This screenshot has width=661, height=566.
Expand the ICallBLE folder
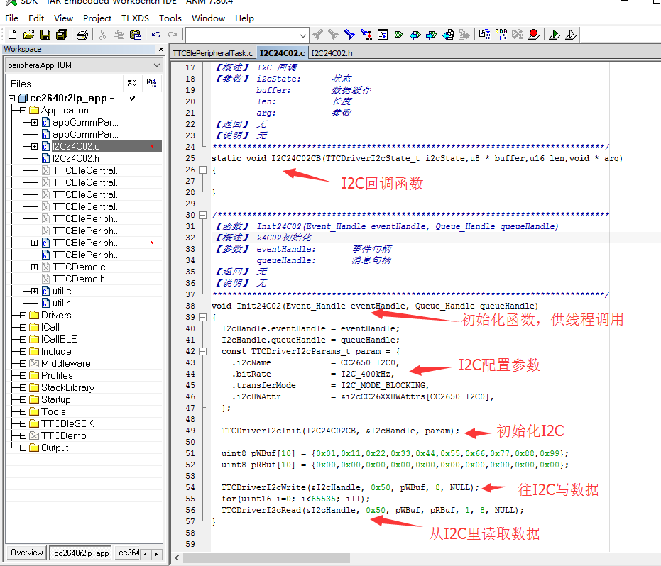23,339
